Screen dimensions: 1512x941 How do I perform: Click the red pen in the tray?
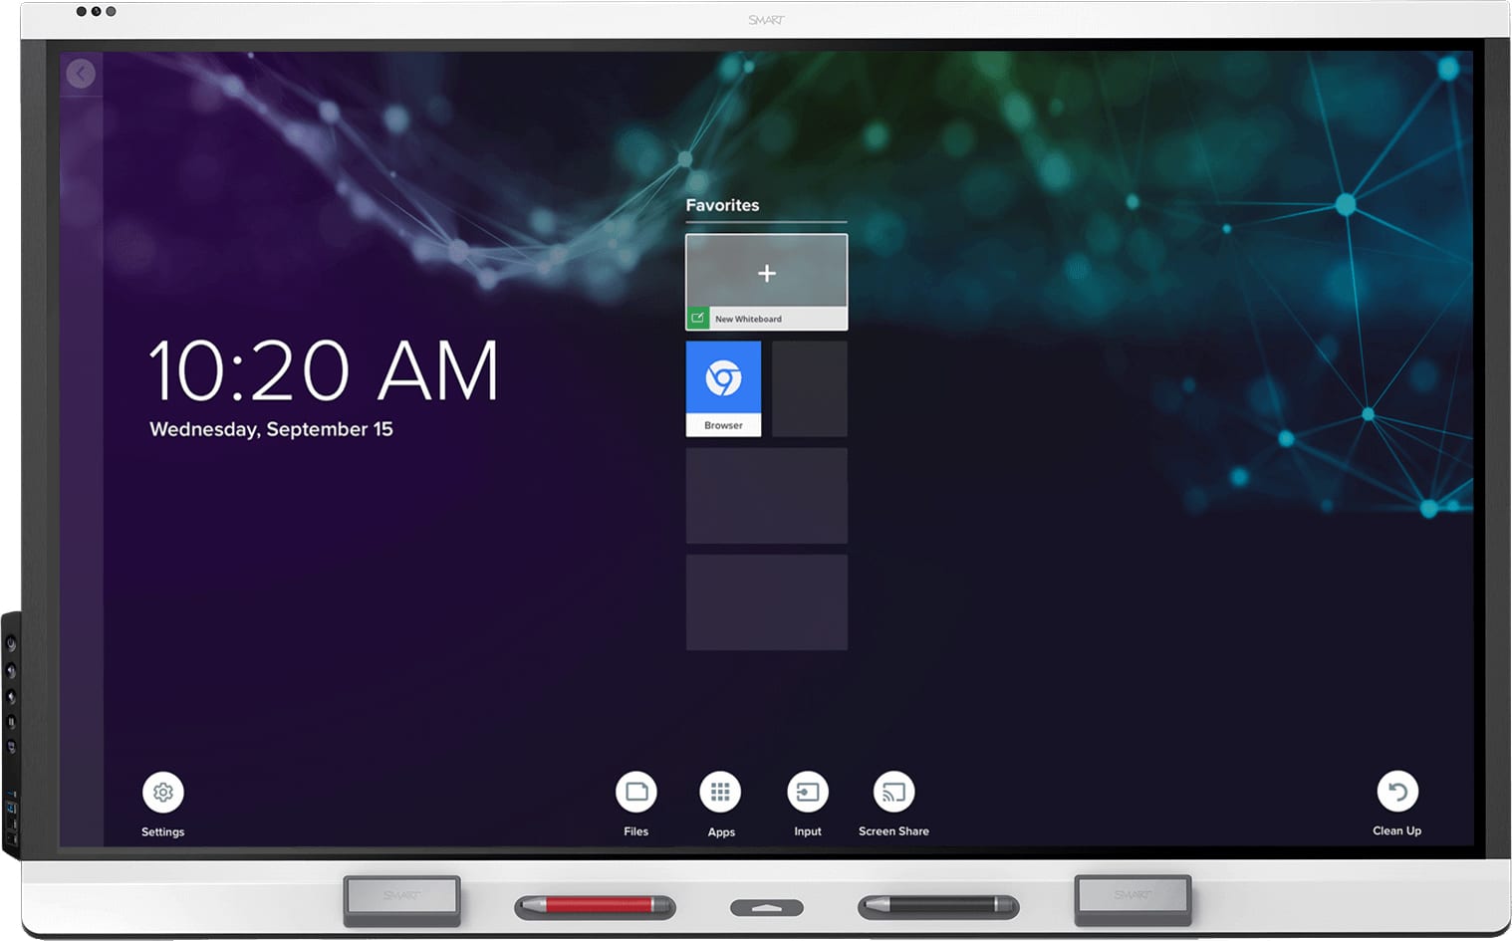(x=595, y=906)
